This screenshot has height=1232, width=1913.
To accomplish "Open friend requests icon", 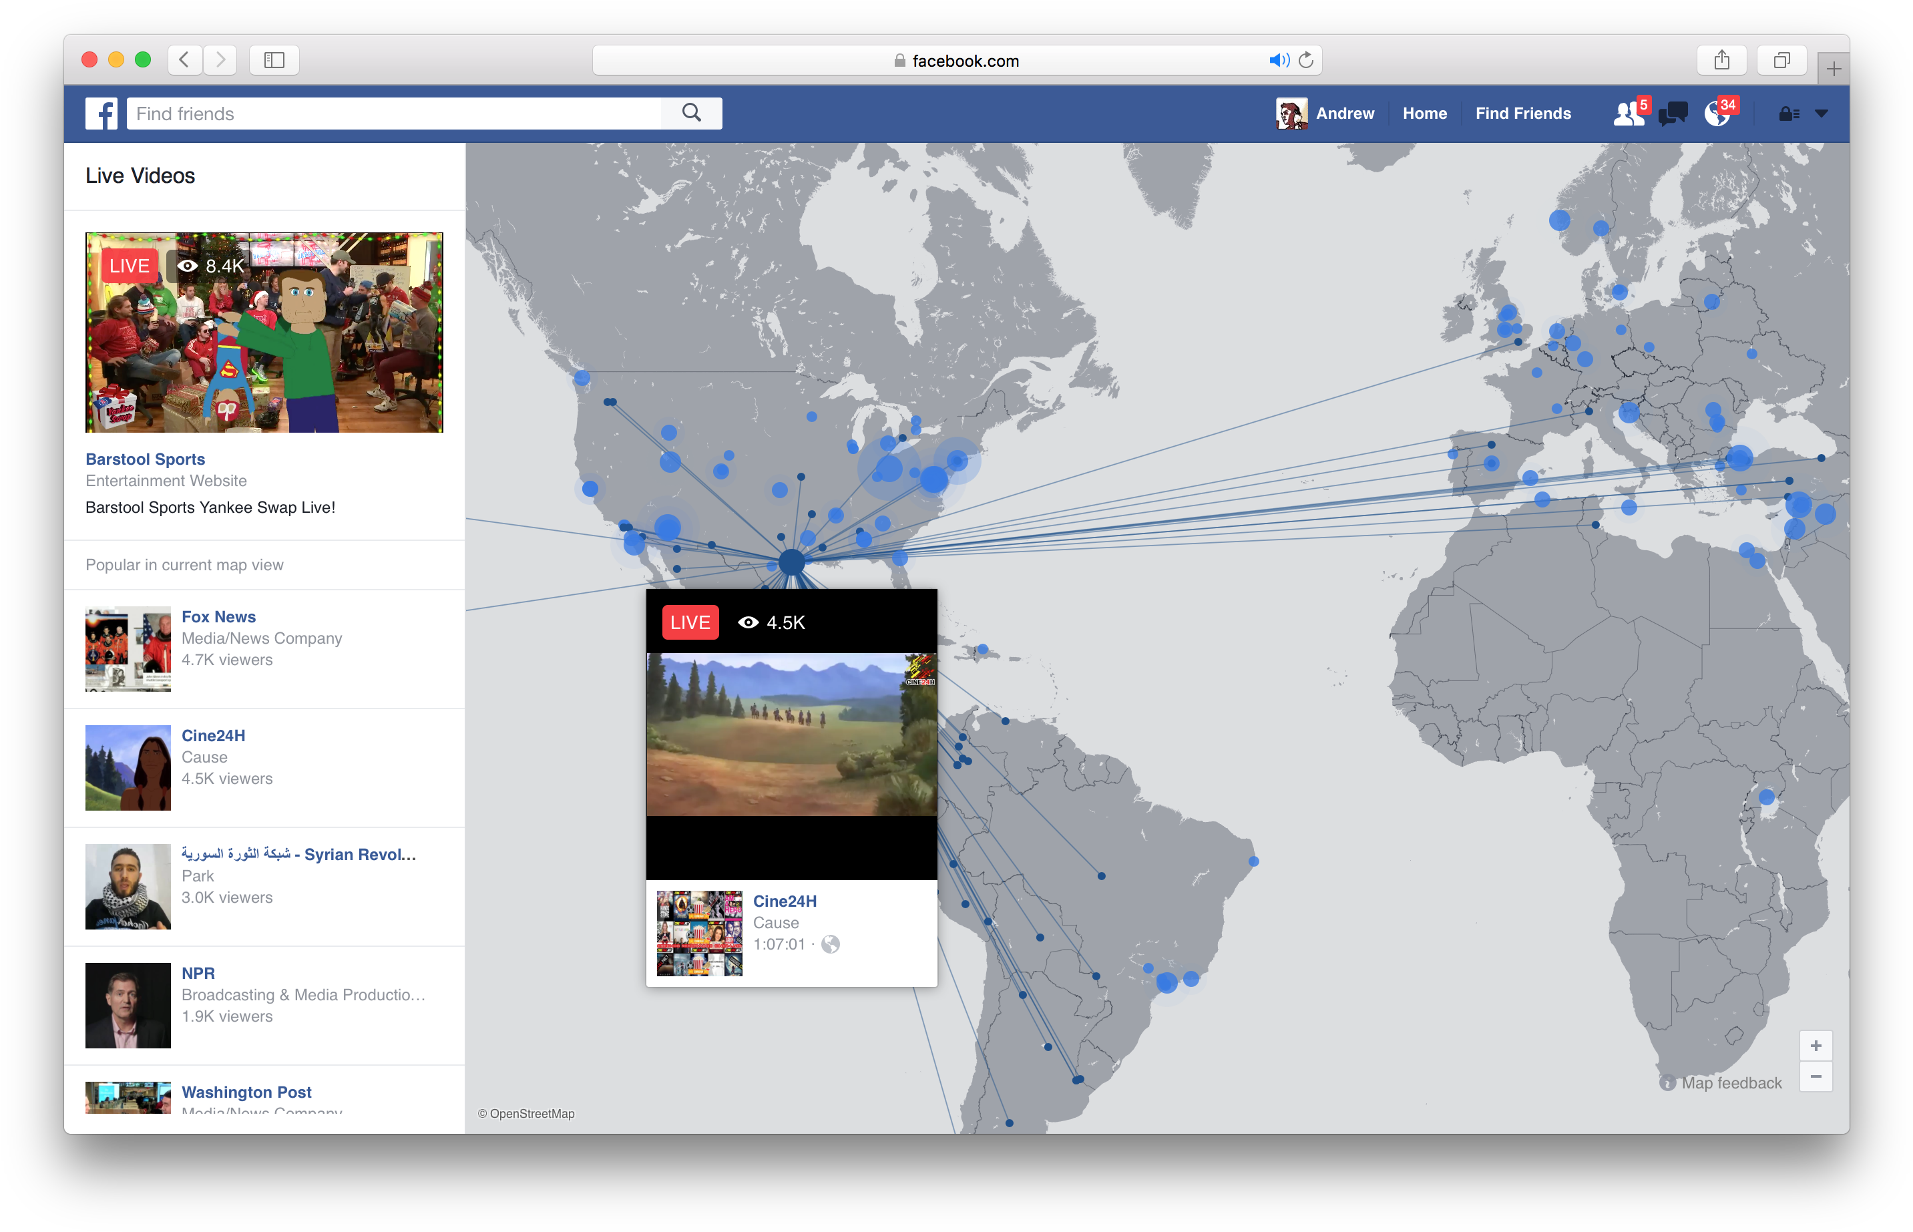I will coord(1629,114).
